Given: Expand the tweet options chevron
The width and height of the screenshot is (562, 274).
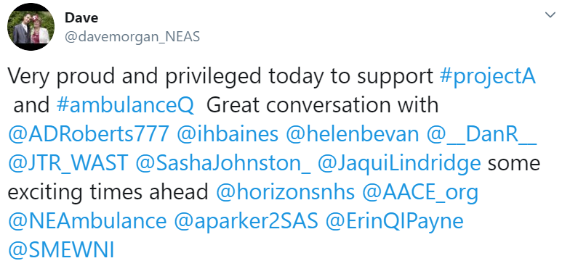Looking at the screenshot, I should [550, 15].
